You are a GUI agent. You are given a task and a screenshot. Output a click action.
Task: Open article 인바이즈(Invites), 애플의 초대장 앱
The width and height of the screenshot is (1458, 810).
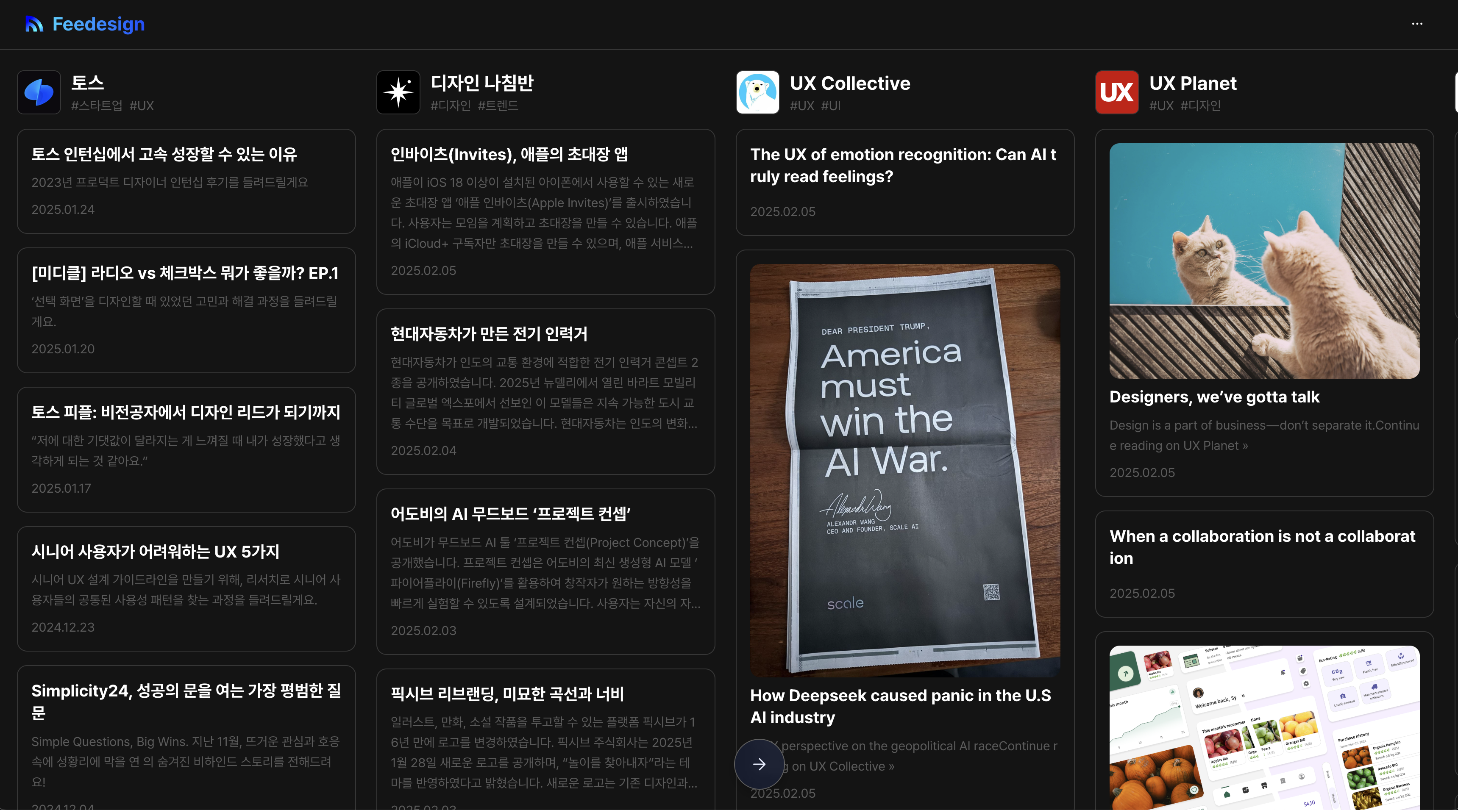[509, 154]
